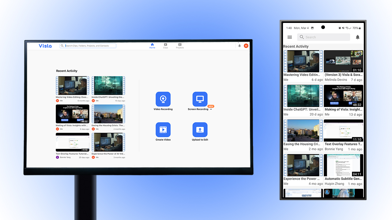Viewport: 392px width, 220px height.
Task: Open the desktop Making of Visla thumbnail
Action: point(73,114)
